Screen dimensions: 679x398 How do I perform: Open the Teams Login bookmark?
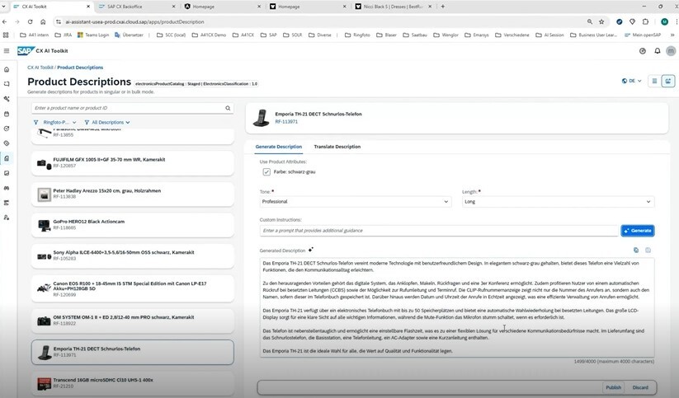93,35
